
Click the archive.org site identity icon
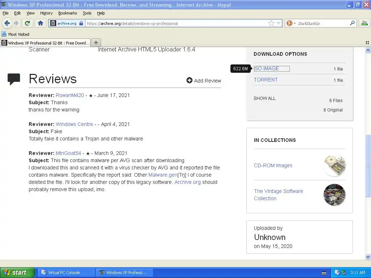53,23
